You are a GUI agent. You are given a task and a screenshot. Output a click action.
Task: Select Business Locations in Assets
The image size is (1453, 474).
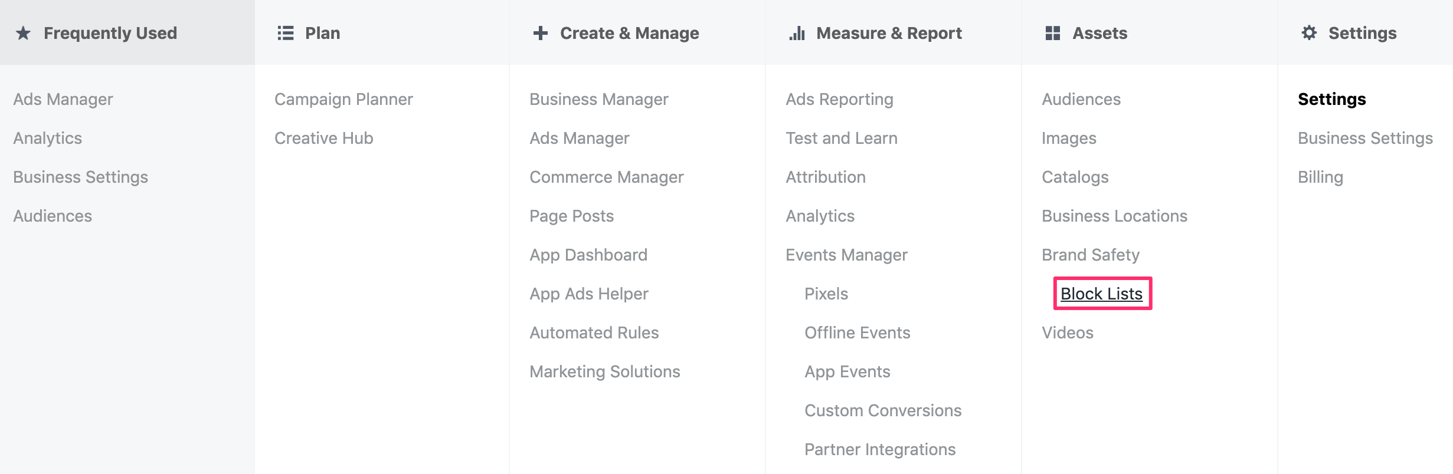coord(1115,216)
